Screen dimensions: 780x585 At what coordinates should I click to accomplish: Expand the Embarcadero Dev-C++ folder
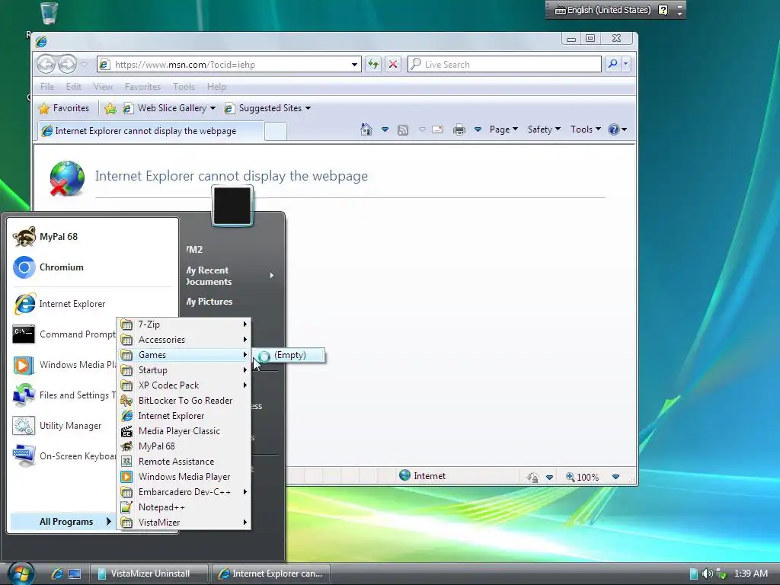[184, 492]
